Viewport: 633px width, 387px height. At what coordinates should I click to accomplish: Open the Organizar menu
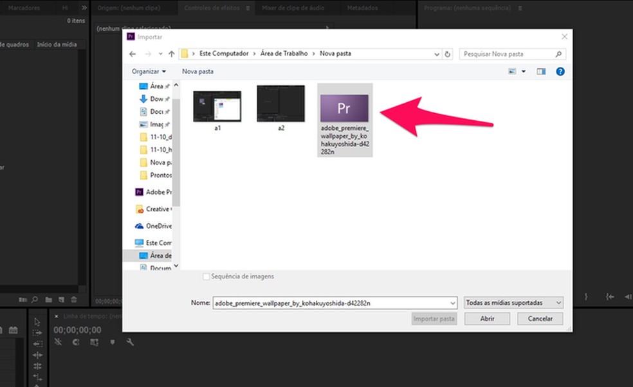pyautogui.click(x=149, y=71)
